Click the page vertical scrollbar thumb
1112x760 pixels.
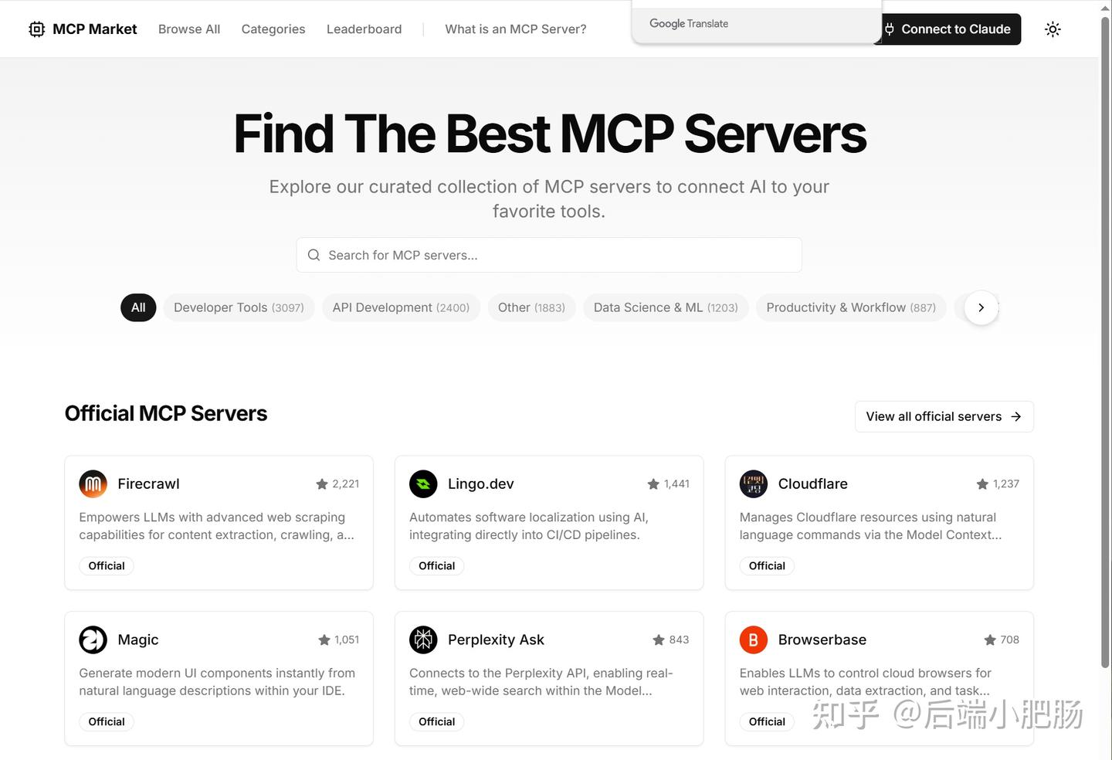(1105, 341)
